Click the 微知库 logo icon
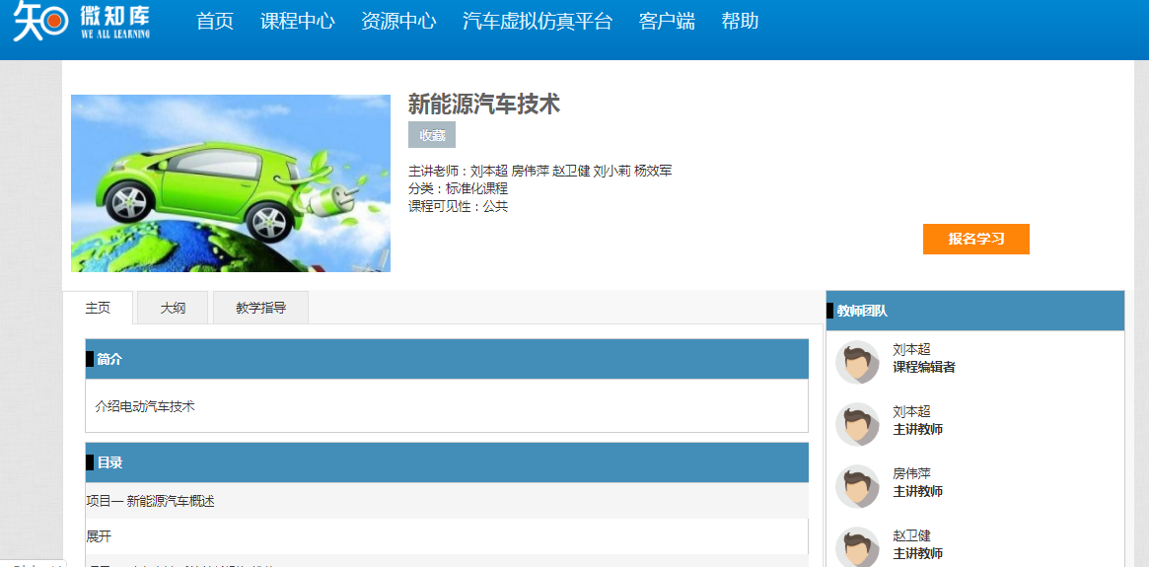This screenshot has height=567, width=1149. pyautogui.click(x=39, y=22)
